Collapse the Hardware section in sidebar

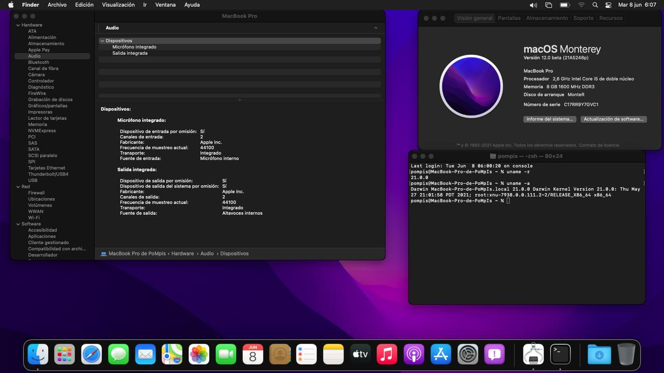click(18, 25)
